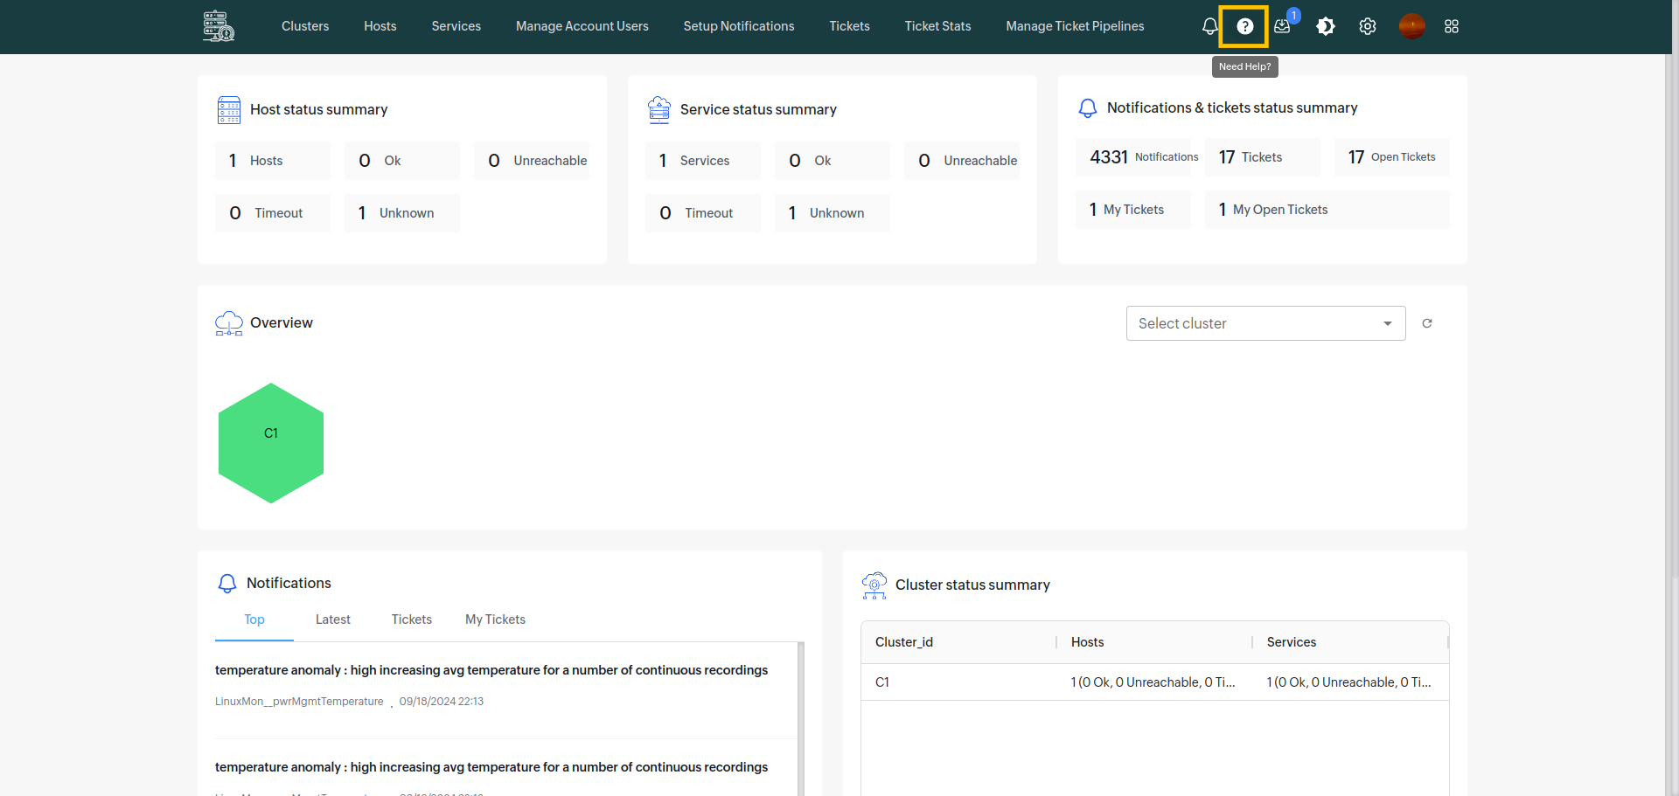Click the dropdown arrow in Select cluster
1679x796 pixels.
(1388, 324)
